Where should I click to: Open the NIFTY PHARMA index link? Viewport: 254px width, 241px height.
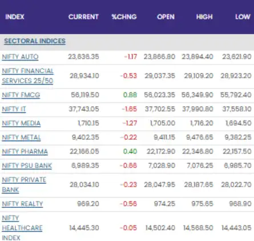point(25,151)
